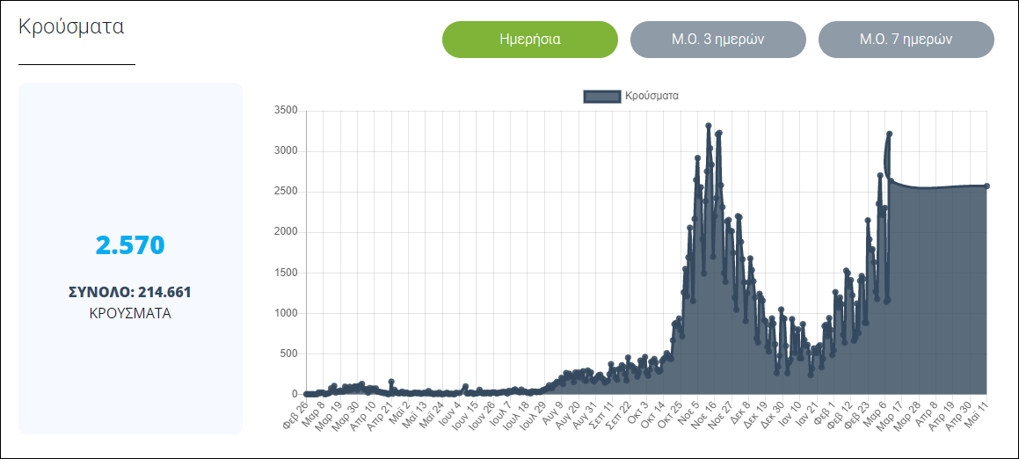The height and width of the screenshot is (459, 1019).
Task: Click the highest peak data point in November
Action: (709, 126)
